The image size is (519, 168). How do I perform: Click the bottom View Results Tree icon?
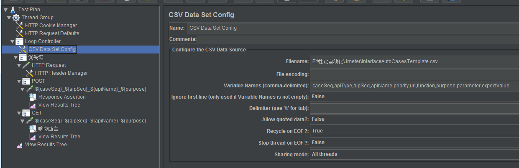click(x=19, y=145)
